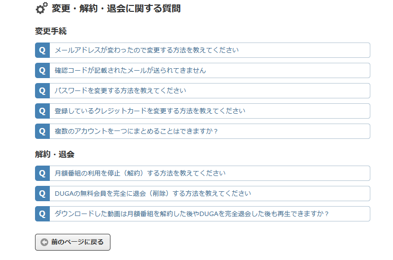Open ダウンロードした動画は月額番組を解約した後 question text
Viewport: 393px width, 260px height.
[191, 214]
